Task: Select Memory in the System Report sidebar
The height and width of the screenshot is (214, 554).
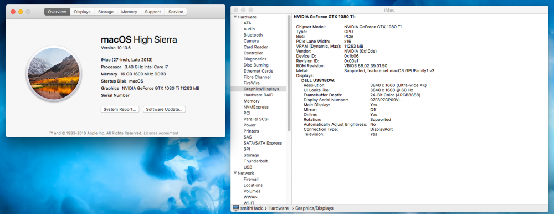Action: click(251, 101)
